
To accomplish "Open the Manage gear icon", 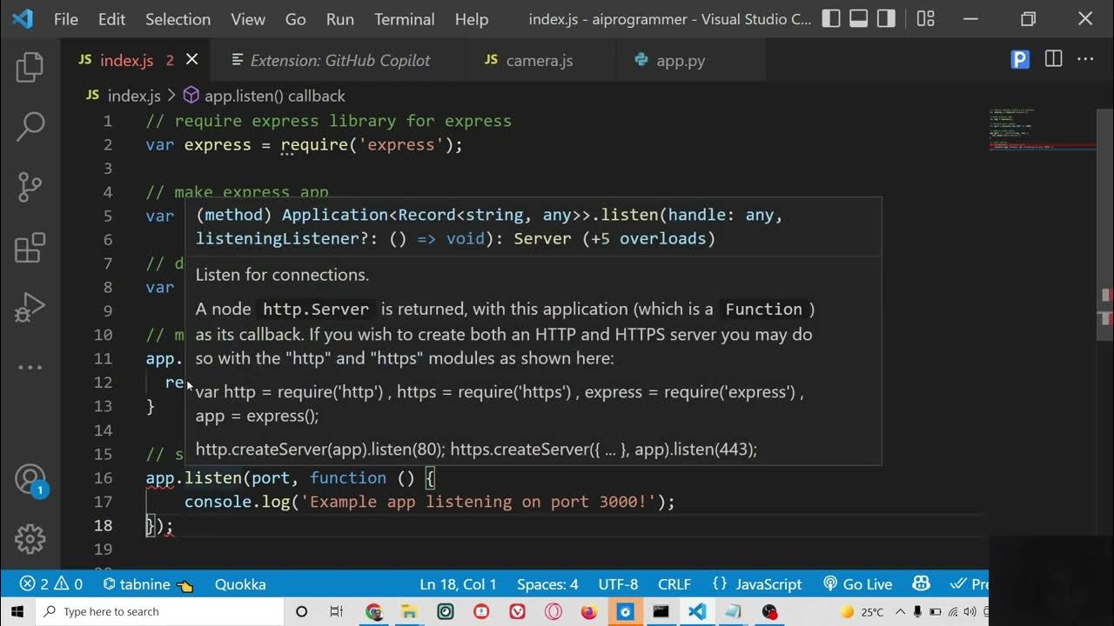I will (x=30, y=539).
